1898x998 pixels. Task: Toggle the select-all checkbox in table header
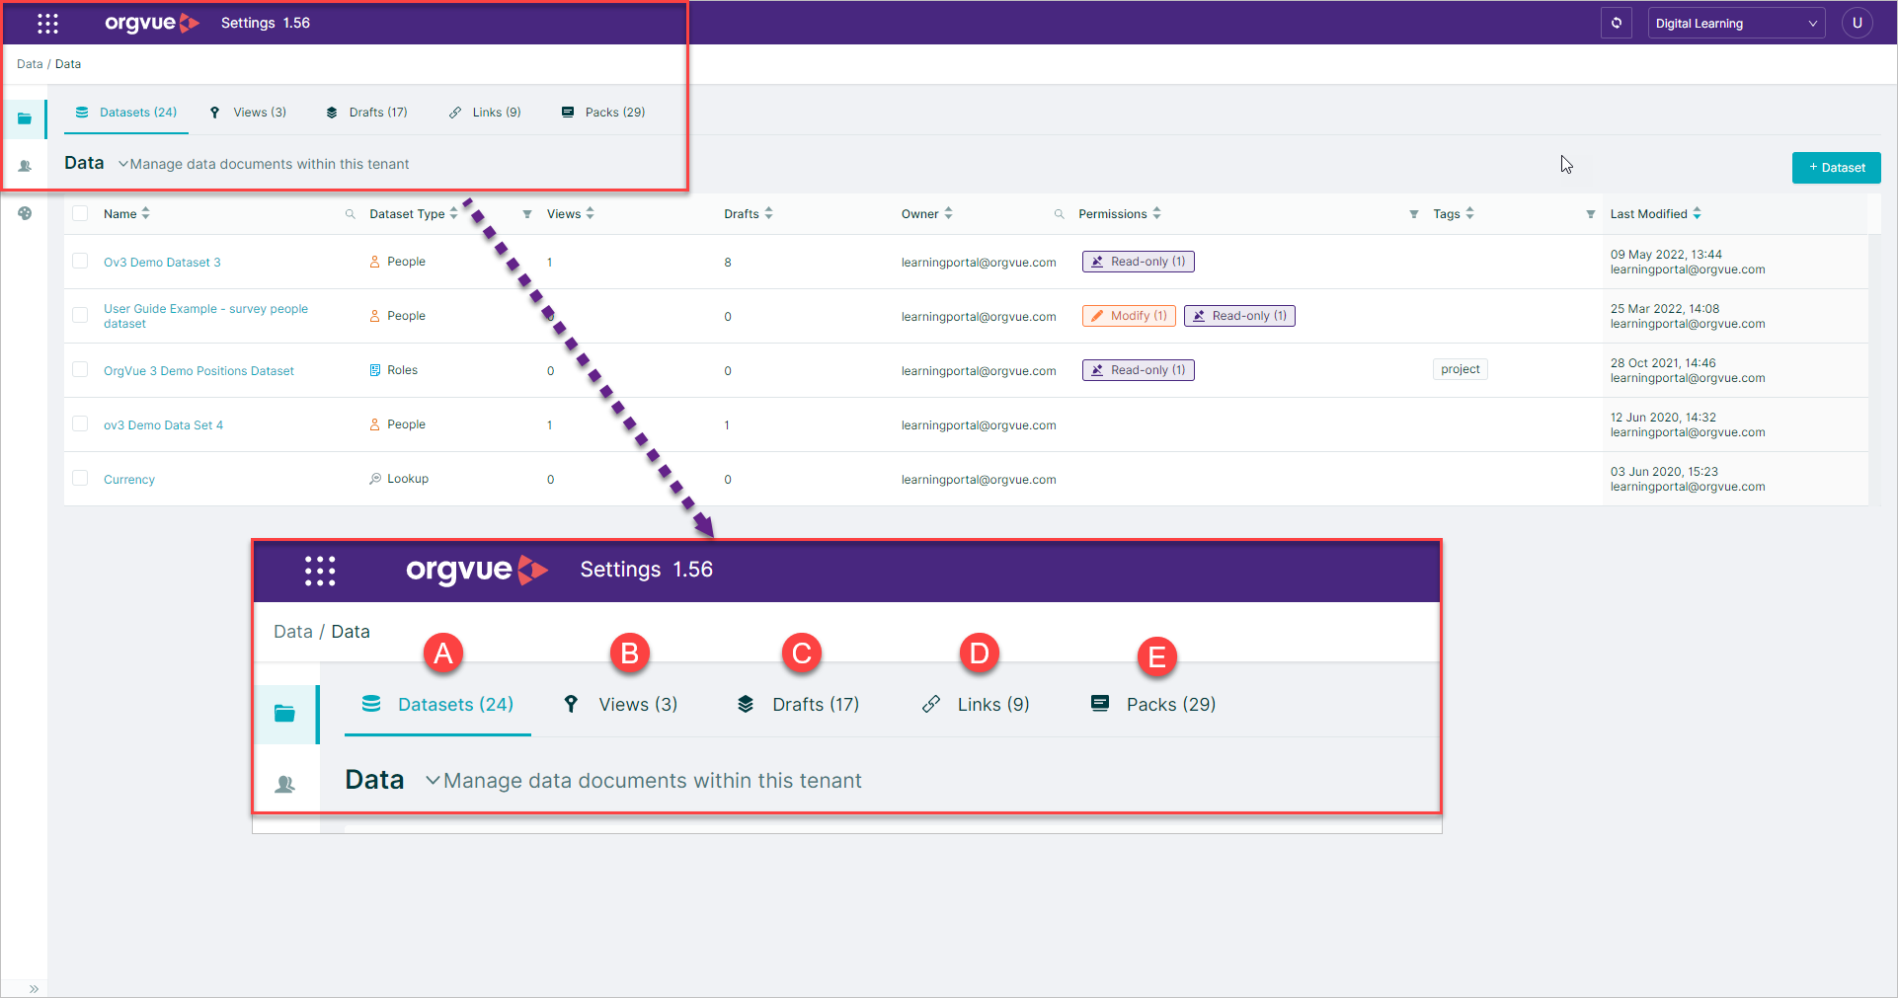point(80,213)
